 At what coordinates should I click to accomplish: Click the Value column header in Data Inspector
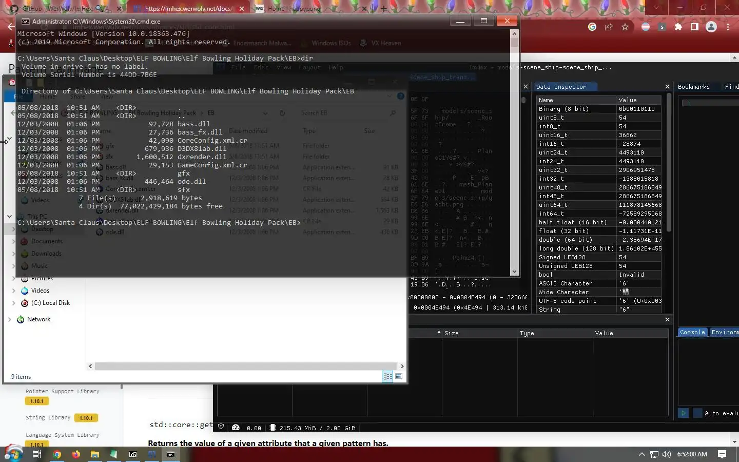639,100
